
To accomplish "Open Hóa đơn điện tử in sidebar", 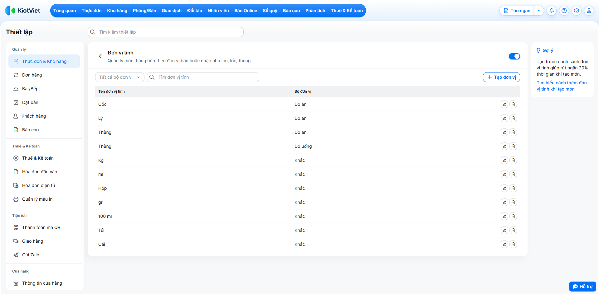I will point(44,185).
